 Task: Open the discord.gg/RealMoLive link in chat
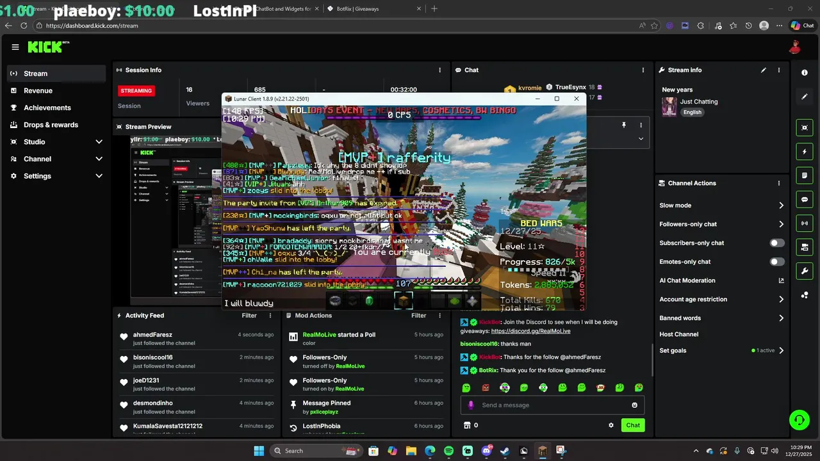530,331
